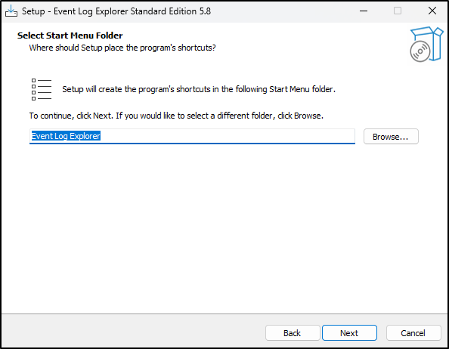Viewport: 449px width, 349px height.
Task: Focus the Start Menu folder name field
Action: [192, 136]
